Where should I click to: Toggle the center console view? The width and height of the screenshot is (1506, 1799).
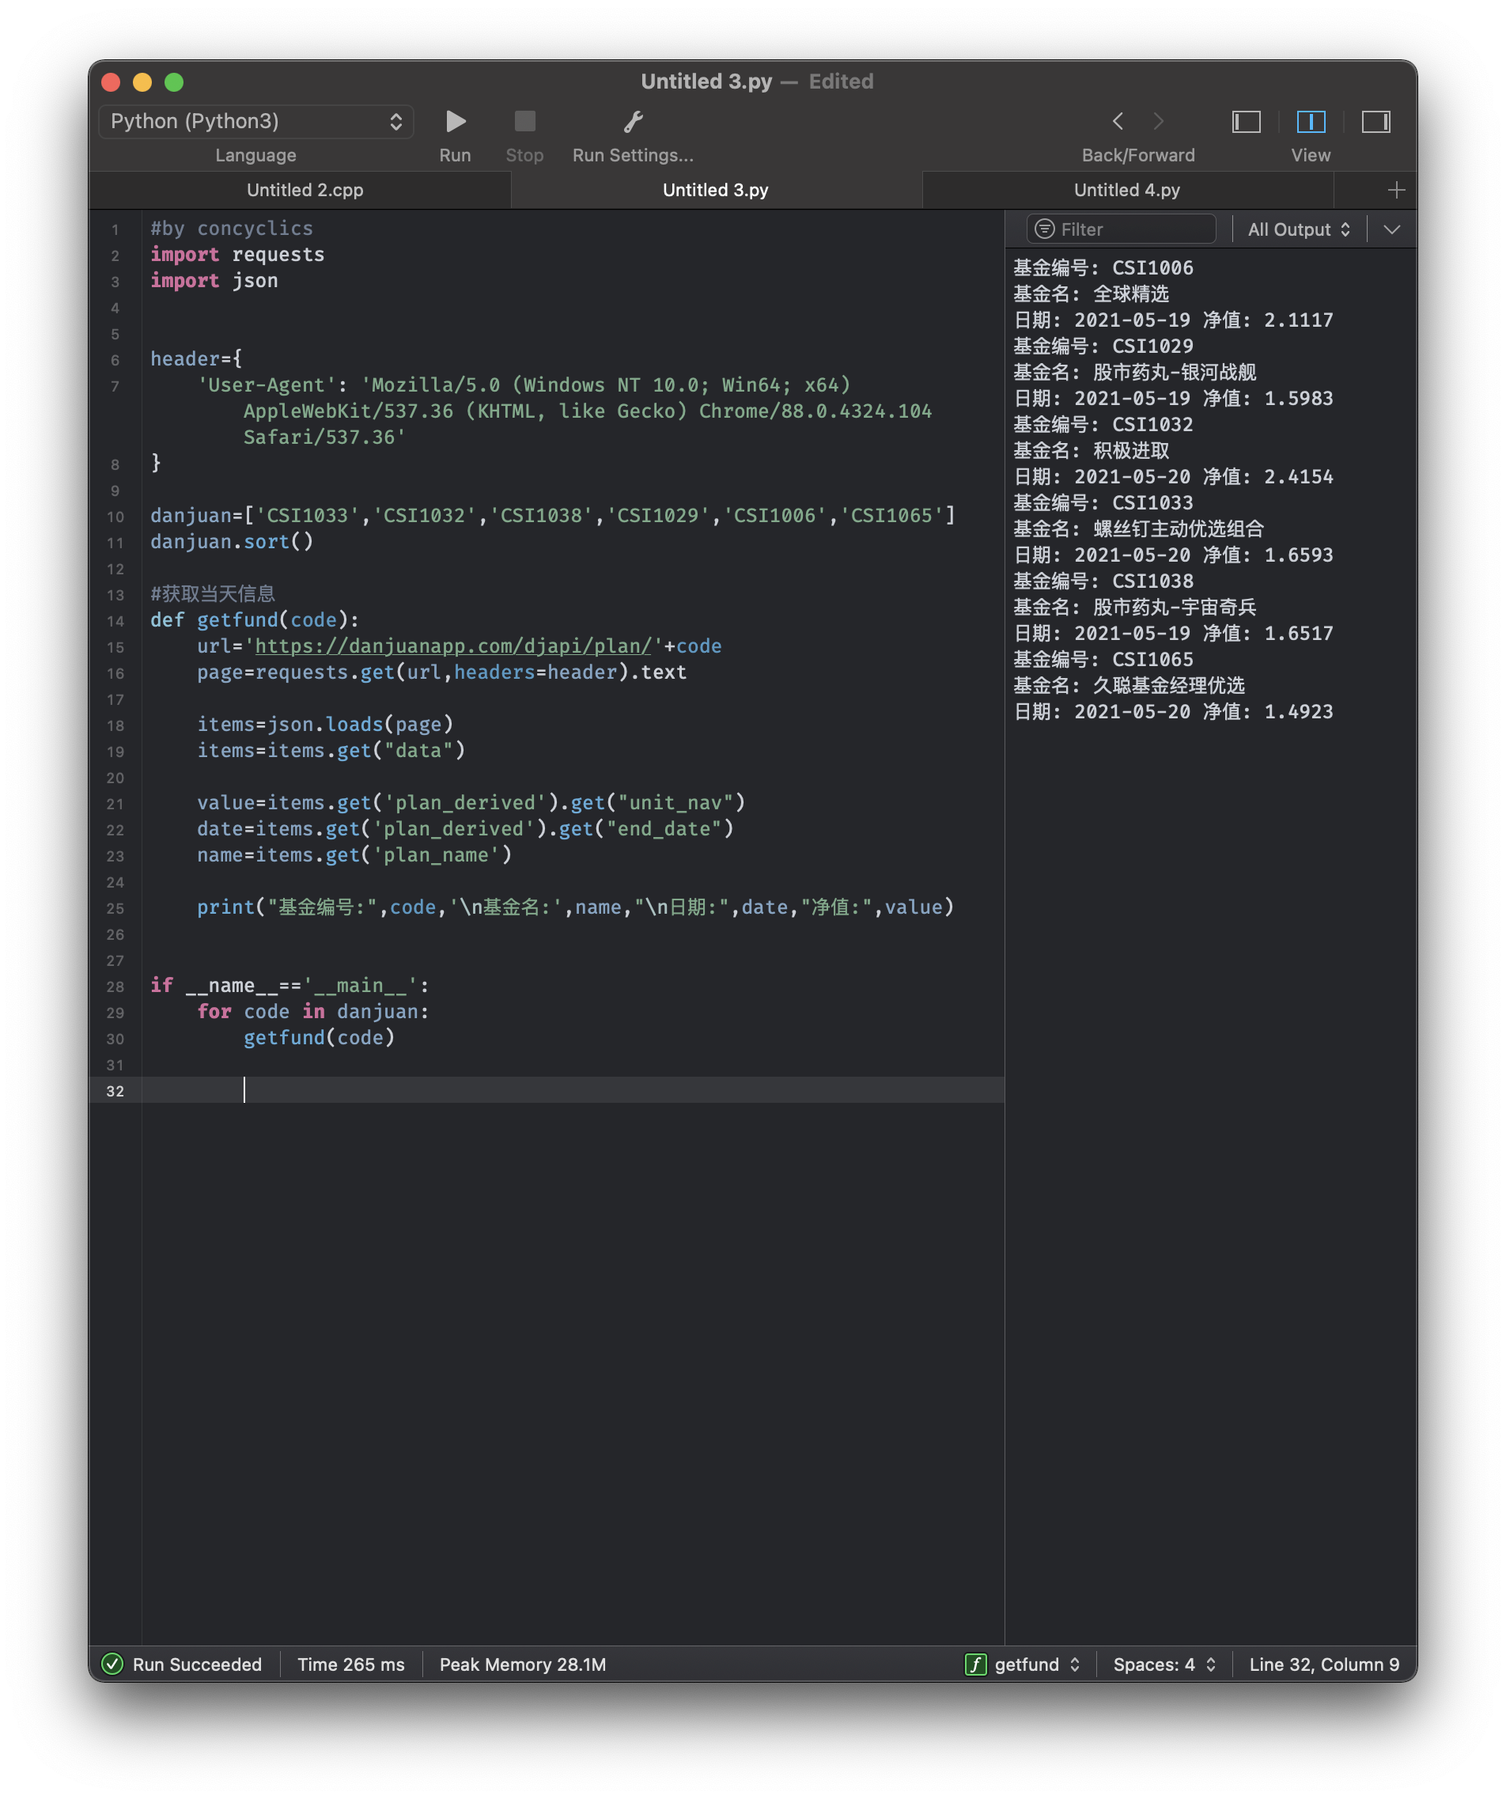coord(1311,122)
